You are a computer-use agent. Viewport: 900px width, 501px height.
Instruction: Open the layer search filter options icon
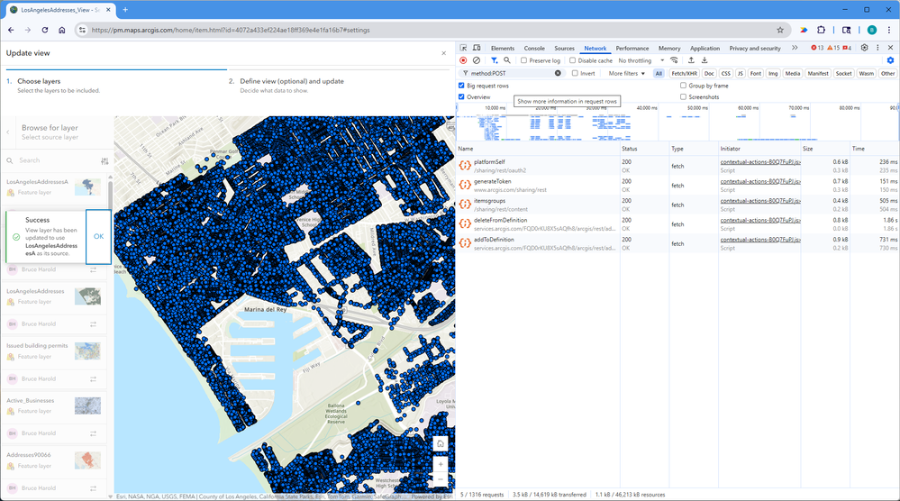click(x=105, y=160)
